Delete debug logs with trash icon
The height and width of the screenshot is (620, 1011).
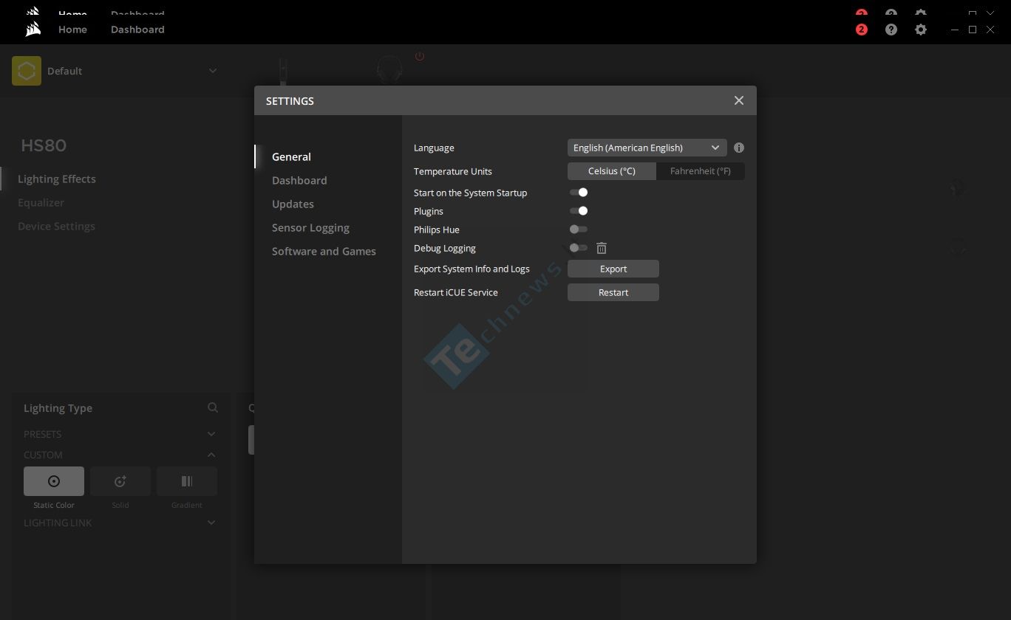pos(602,248)
